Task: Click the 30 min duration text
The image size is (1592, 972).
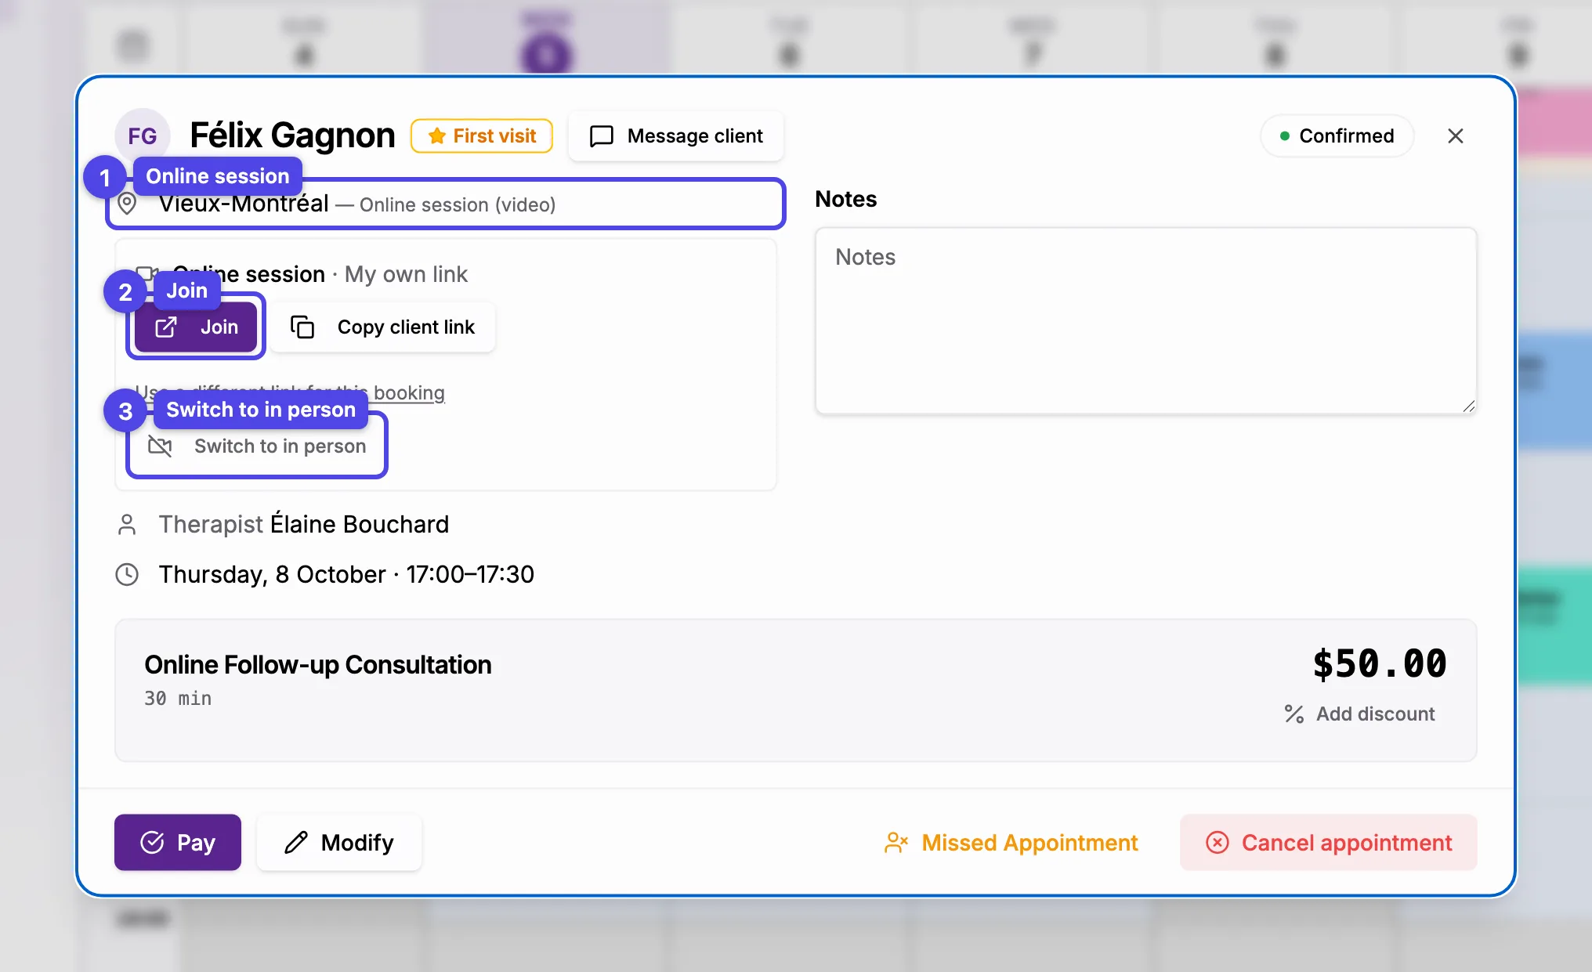Action: click(x=178, y=699)
